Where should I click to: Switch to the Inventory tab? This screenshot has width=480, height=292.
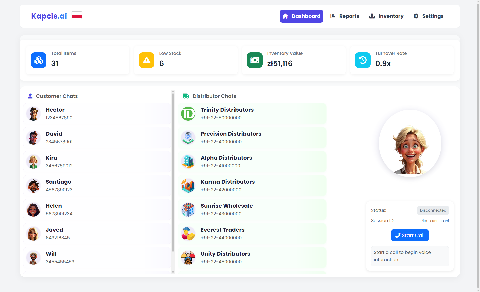tap(386, 16)
